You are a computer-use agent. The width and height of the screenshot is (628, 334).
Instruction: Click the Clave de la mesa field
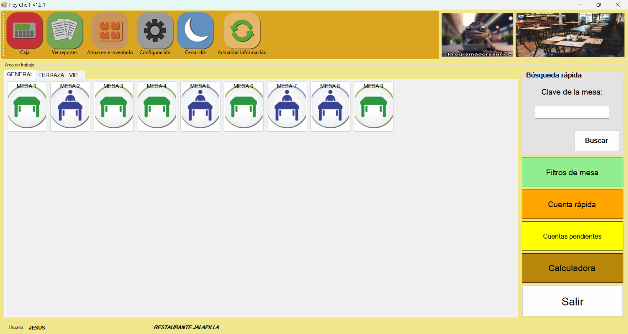572,112
